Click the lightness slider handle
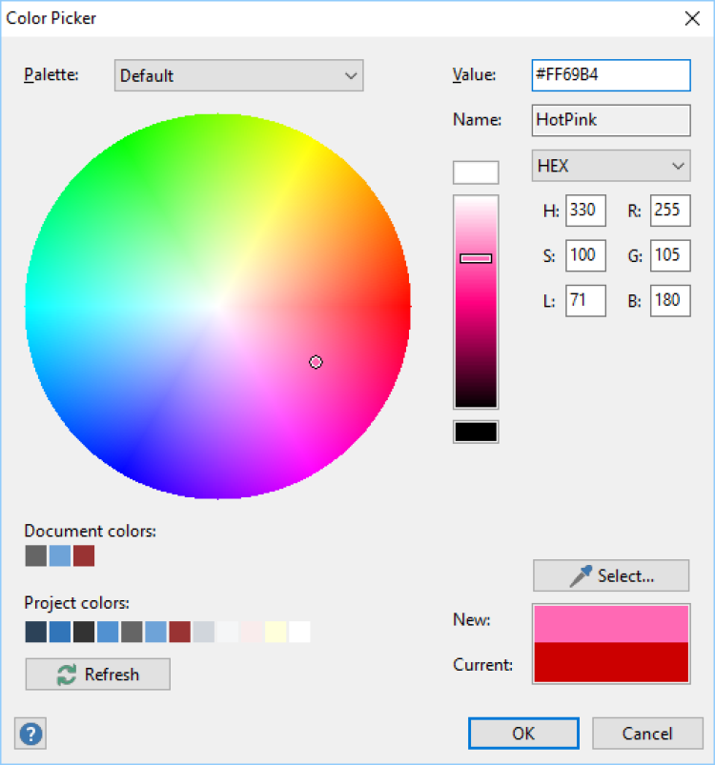The width and height of the screenshot is (715, 765). pyautogui.click(x=476, y=258)
